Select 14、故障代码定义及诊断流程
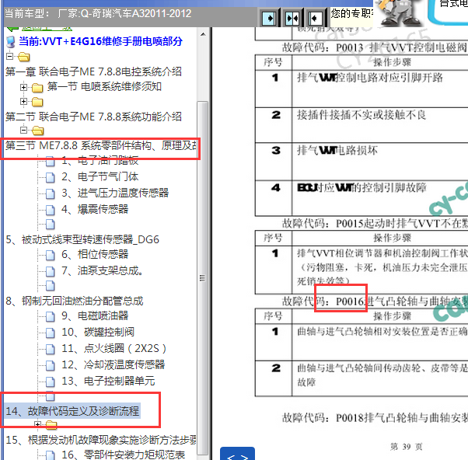 72,411
